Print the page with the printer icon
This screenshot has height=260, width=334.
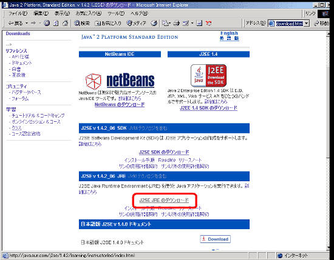176,23
